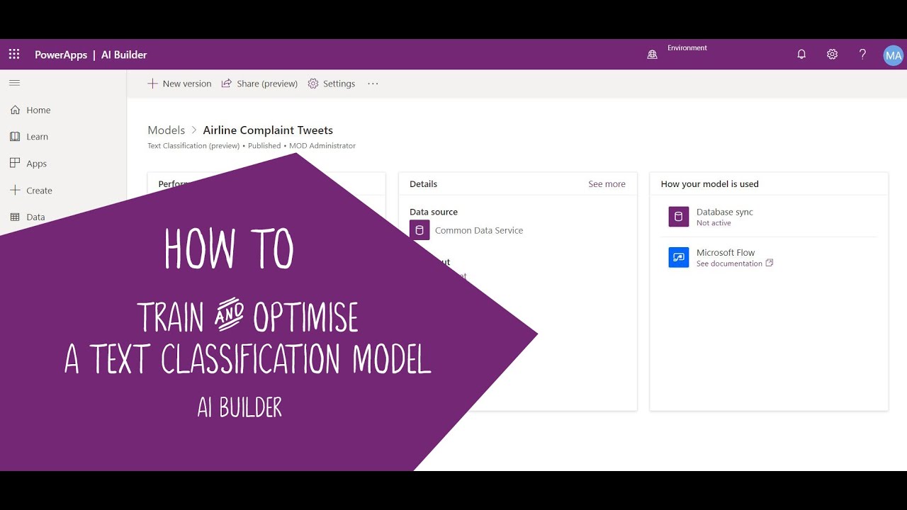The height and width of the screenshot is (510, 907).
Task: Click the Common Data Service icon
Action: point(419,230)
